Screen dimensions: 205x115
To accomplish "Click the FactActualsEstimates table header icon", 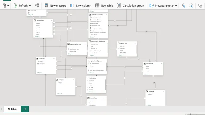I will (90, 15).
